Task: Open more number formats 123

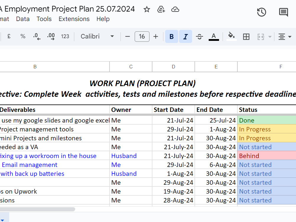Action: 65,36
